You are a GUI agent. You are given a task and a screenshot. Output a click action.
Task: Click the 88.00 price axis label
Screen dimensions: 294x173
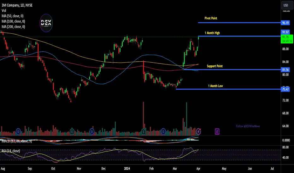coord(285,49)
